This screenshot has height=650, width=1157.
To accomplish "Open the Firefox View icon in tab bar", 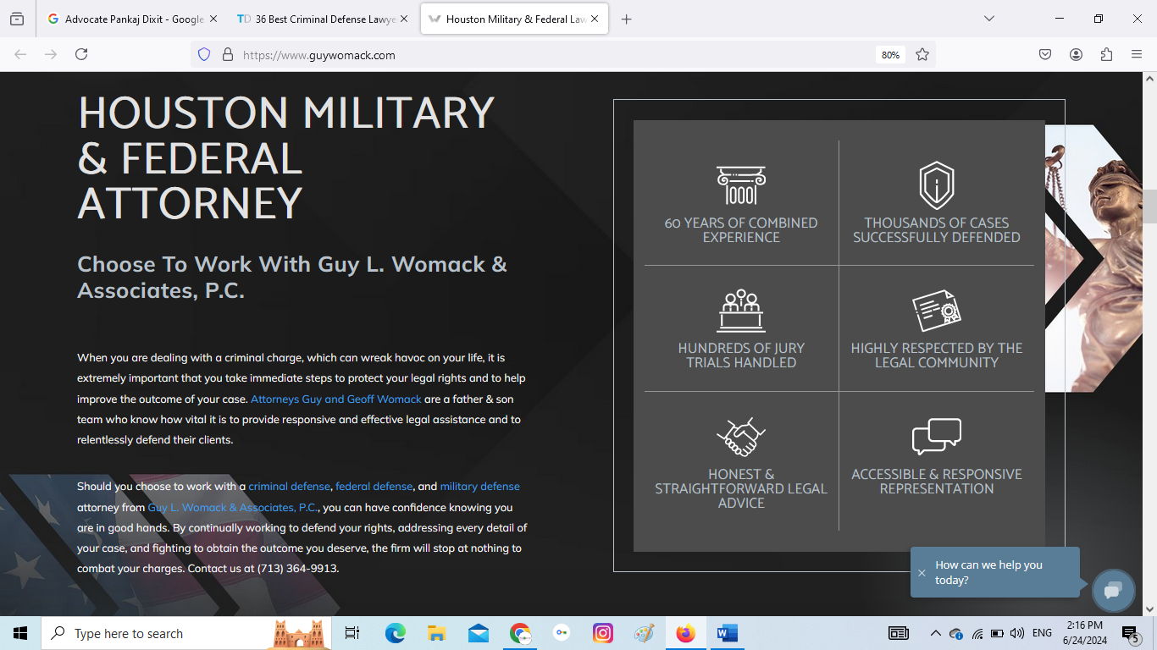I will click(17, 19).
